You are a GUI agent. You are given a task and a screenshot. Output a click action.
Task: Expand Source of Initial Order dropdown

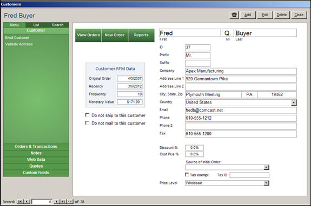point(266,168)
